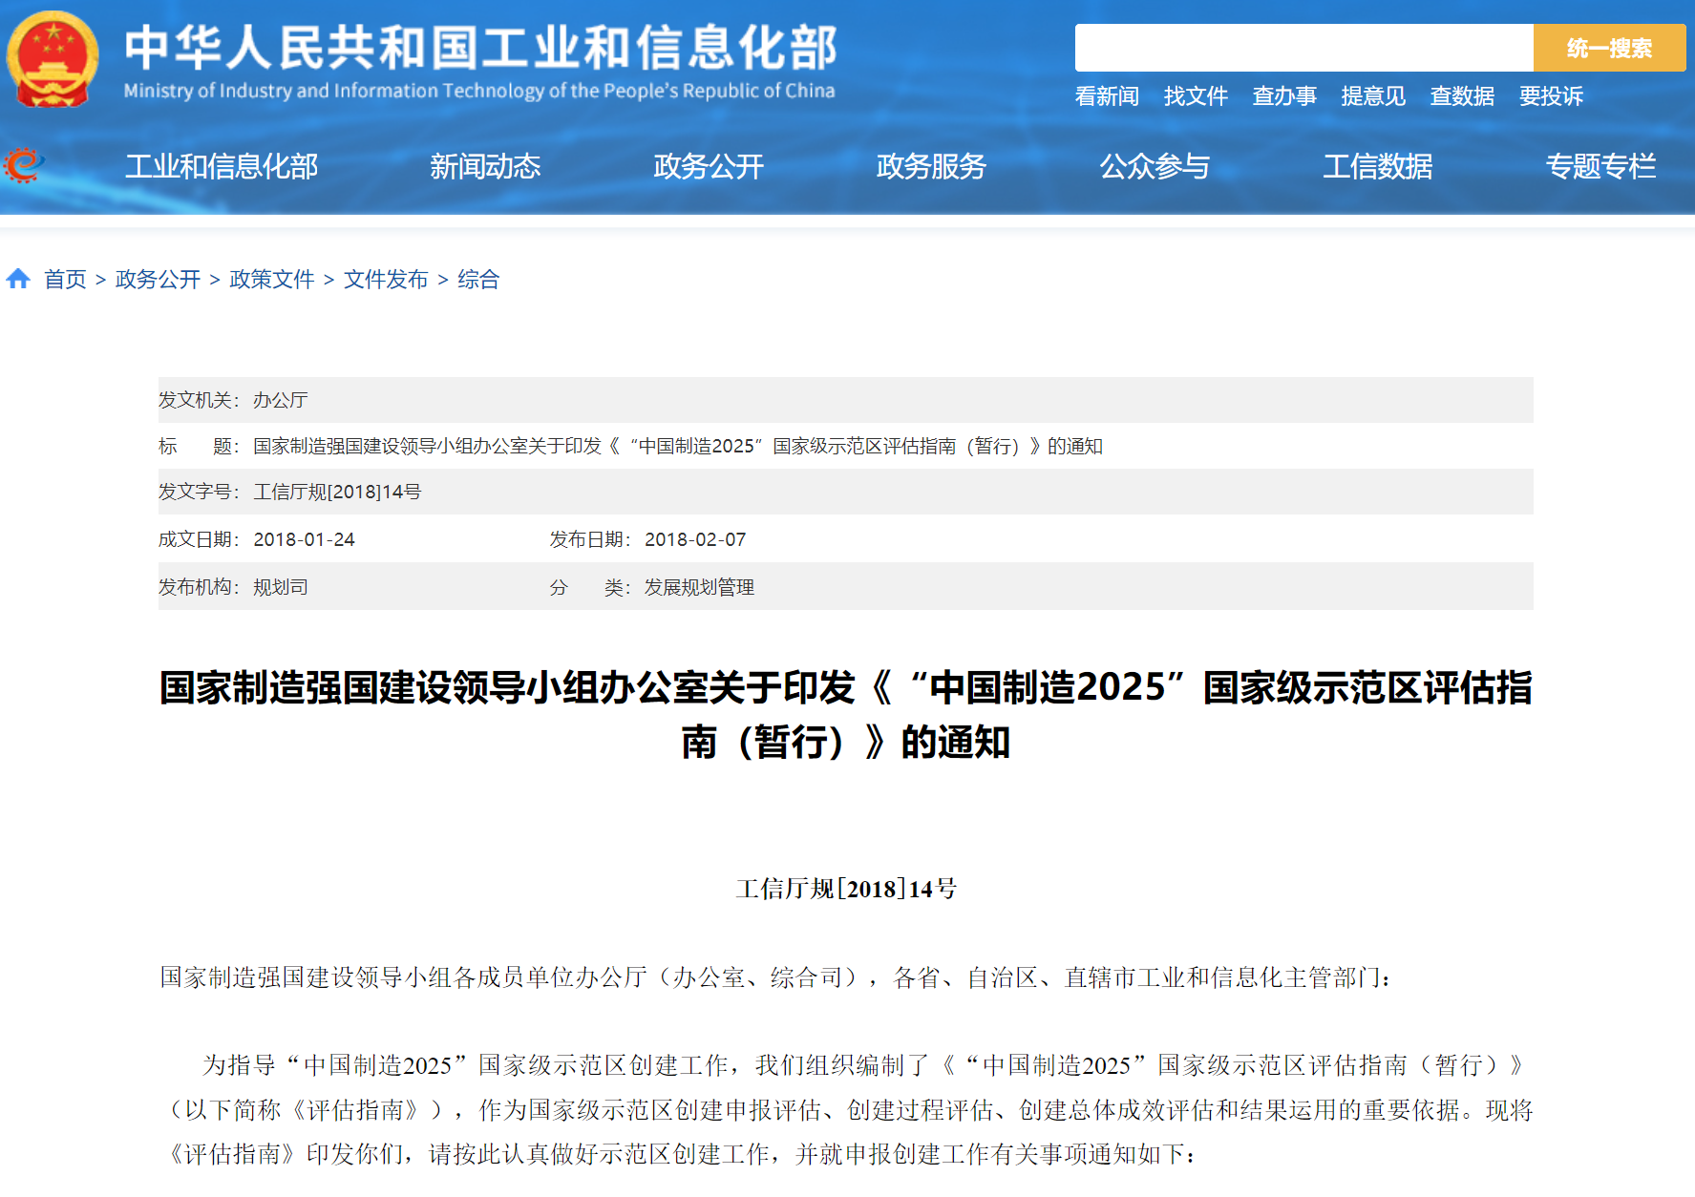Open the 看新闻 quick link
The image size is (1695, 1197).
1107,96
